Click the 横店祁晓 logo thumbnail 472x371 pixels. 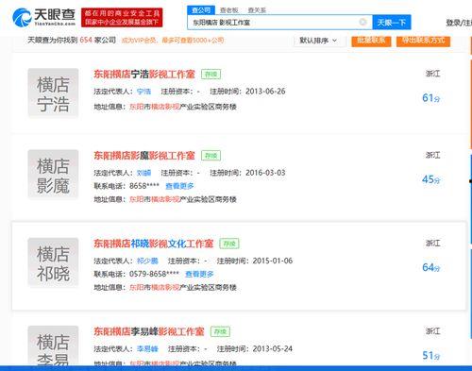click(x=53, y=262)
